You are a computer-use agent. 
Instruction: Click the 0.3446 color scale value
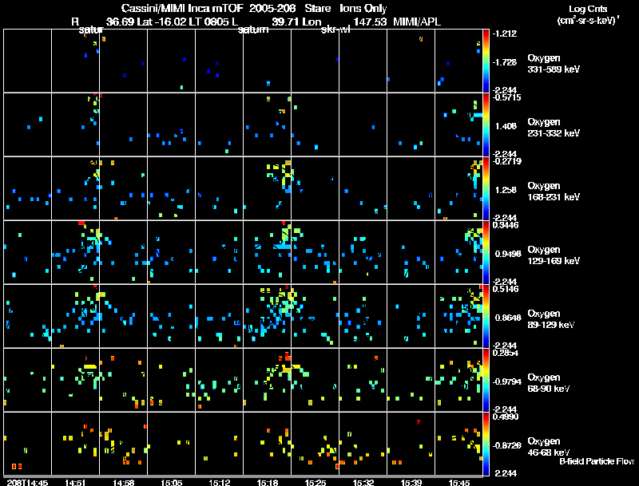[x=506, y=225]
